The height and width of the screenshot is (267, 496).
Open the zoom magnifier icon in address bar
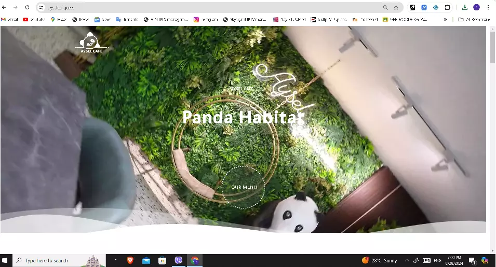pos(385,7)
